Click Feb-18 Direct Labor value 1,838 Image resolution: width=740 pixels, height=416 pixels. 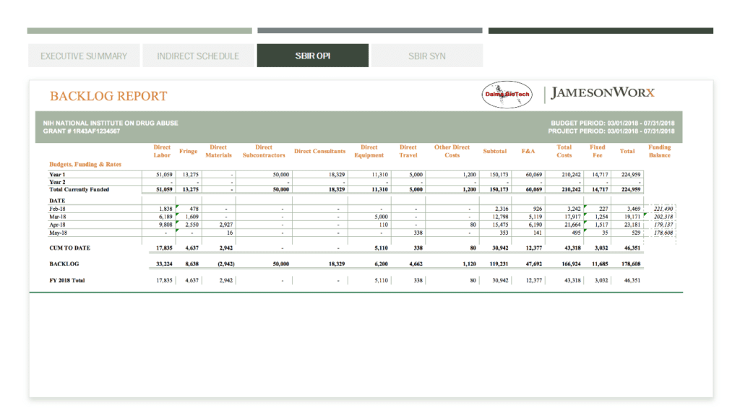(165, 209)
